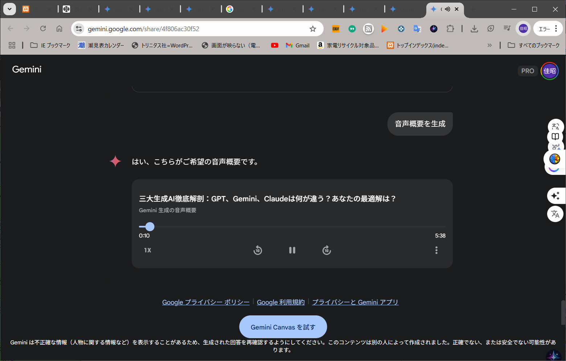Expand the hidden bookmarks overflow chevron
Viewport: 566px width, 361px height.
point(489,45)
